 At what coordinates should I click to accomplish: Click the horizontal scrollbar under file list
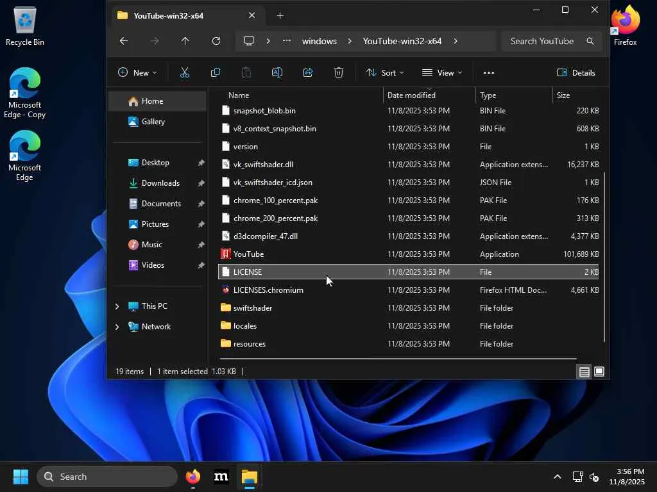398,359
